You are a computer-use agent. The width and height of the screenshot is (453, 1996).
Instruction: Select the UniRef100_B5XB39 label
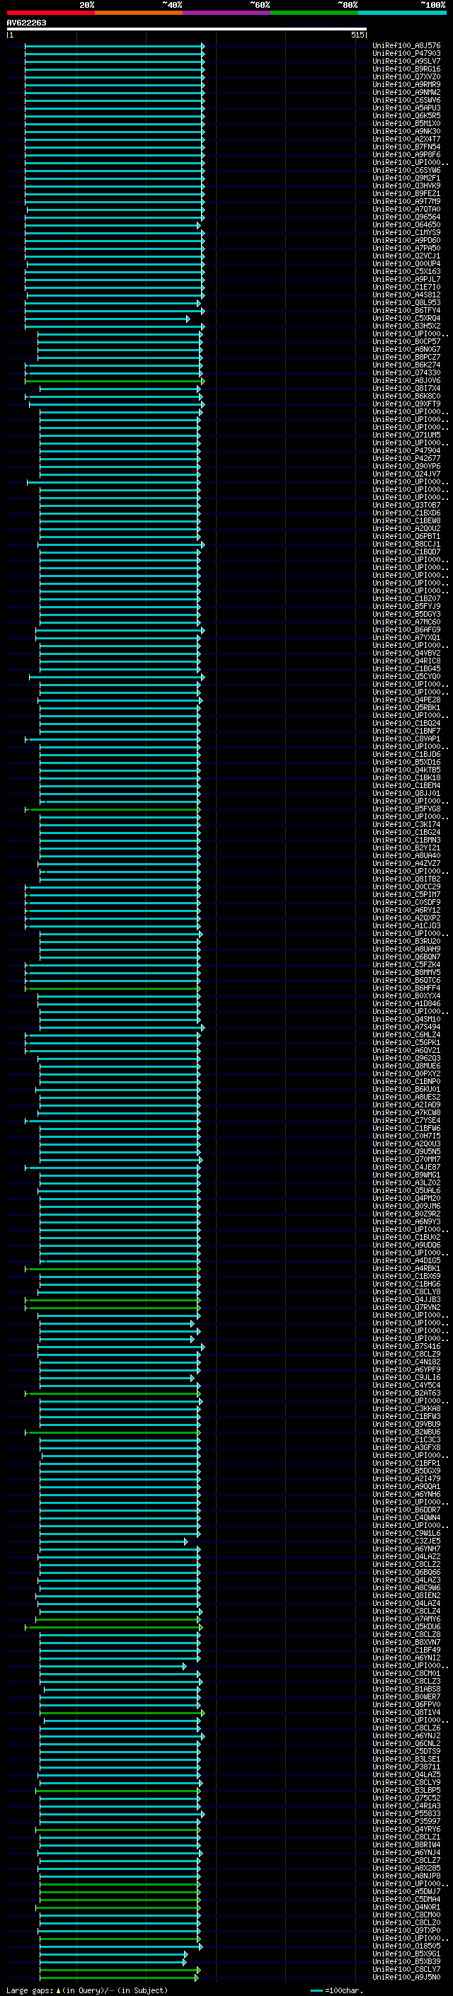pyautogui.click(x=406, y=1961)
